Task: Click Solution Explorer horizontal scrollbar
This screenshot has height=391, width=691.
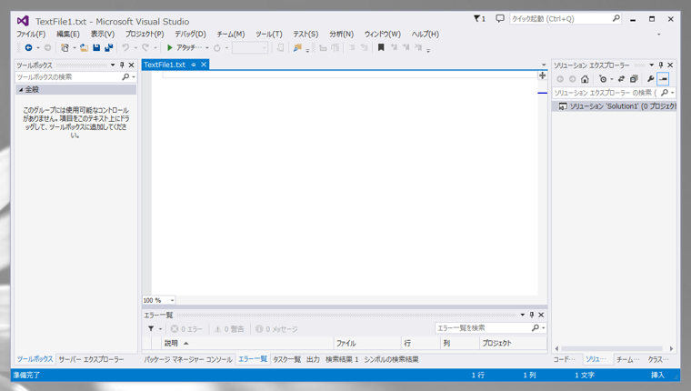Action: click(x=612, y=348)
